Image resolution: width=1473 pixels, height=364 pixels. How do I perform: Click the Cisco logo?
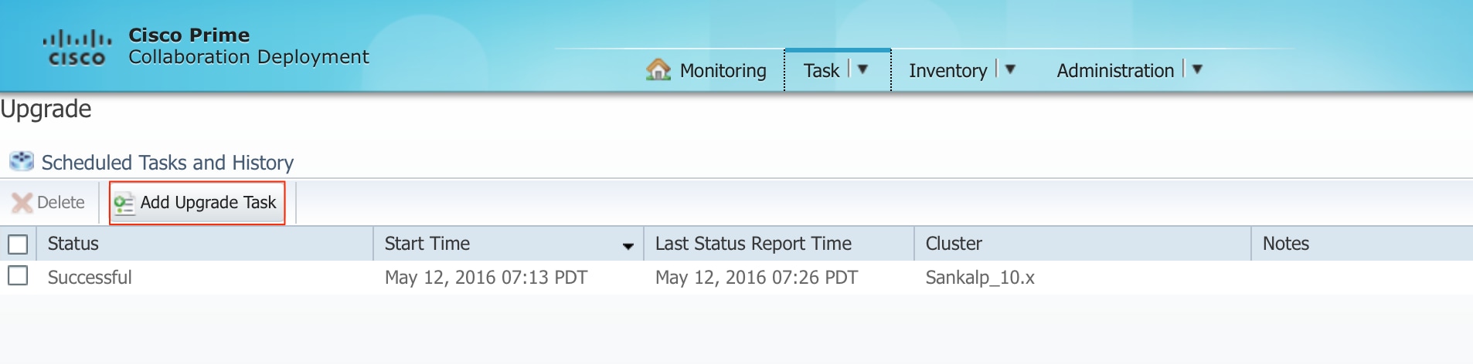pyautogui.click(x=77, y=48)
